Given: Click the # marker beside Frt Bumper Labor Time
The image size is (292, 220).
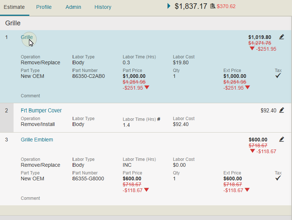Looking at the screenshot, I should click(159, 119).
